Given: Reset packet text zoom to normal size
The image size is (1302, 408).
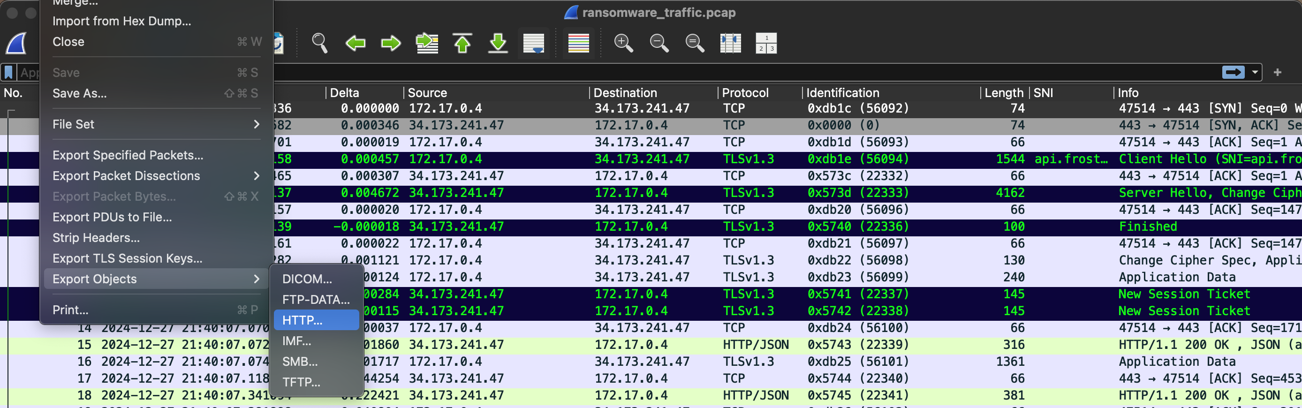Looking at the screenshot, I should point(695,43).
